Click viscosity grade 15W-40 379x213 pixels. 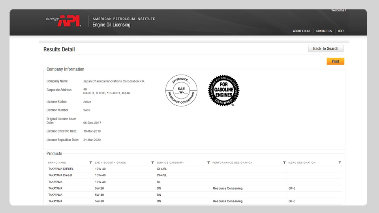coord(100,175)
